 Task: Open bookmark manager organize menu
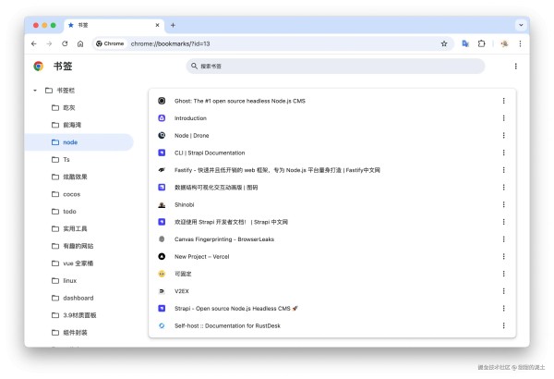tap(516, 67)
